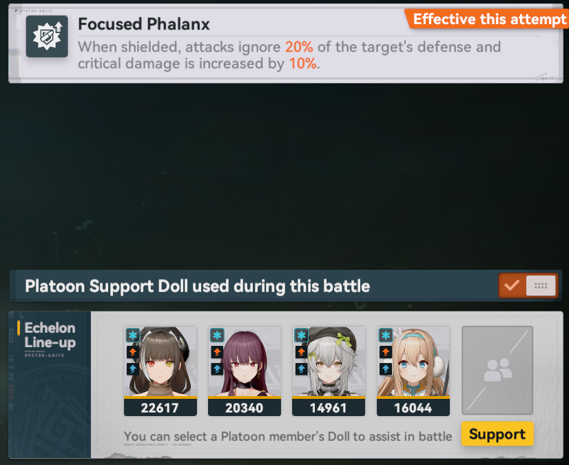Select the brown-haired doll with power 22617
This screenshot has height=465, width=569.
click(161, 371)
